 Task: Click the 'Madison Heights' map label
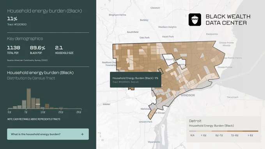[167, 27]
